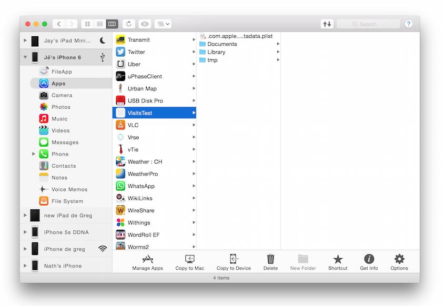Select the Withings app
Viewport: 445px width, 306px height.
tap(155, 222)
